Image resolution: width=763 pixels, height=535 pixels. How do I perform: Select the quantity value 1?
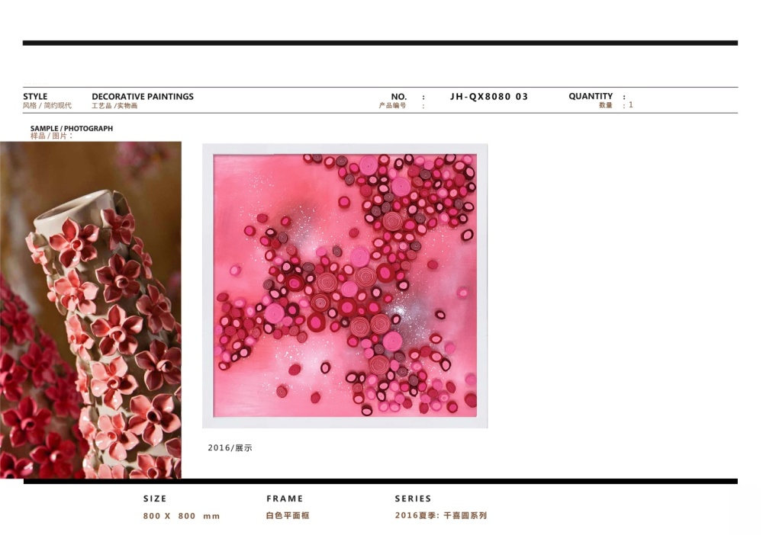631,105
